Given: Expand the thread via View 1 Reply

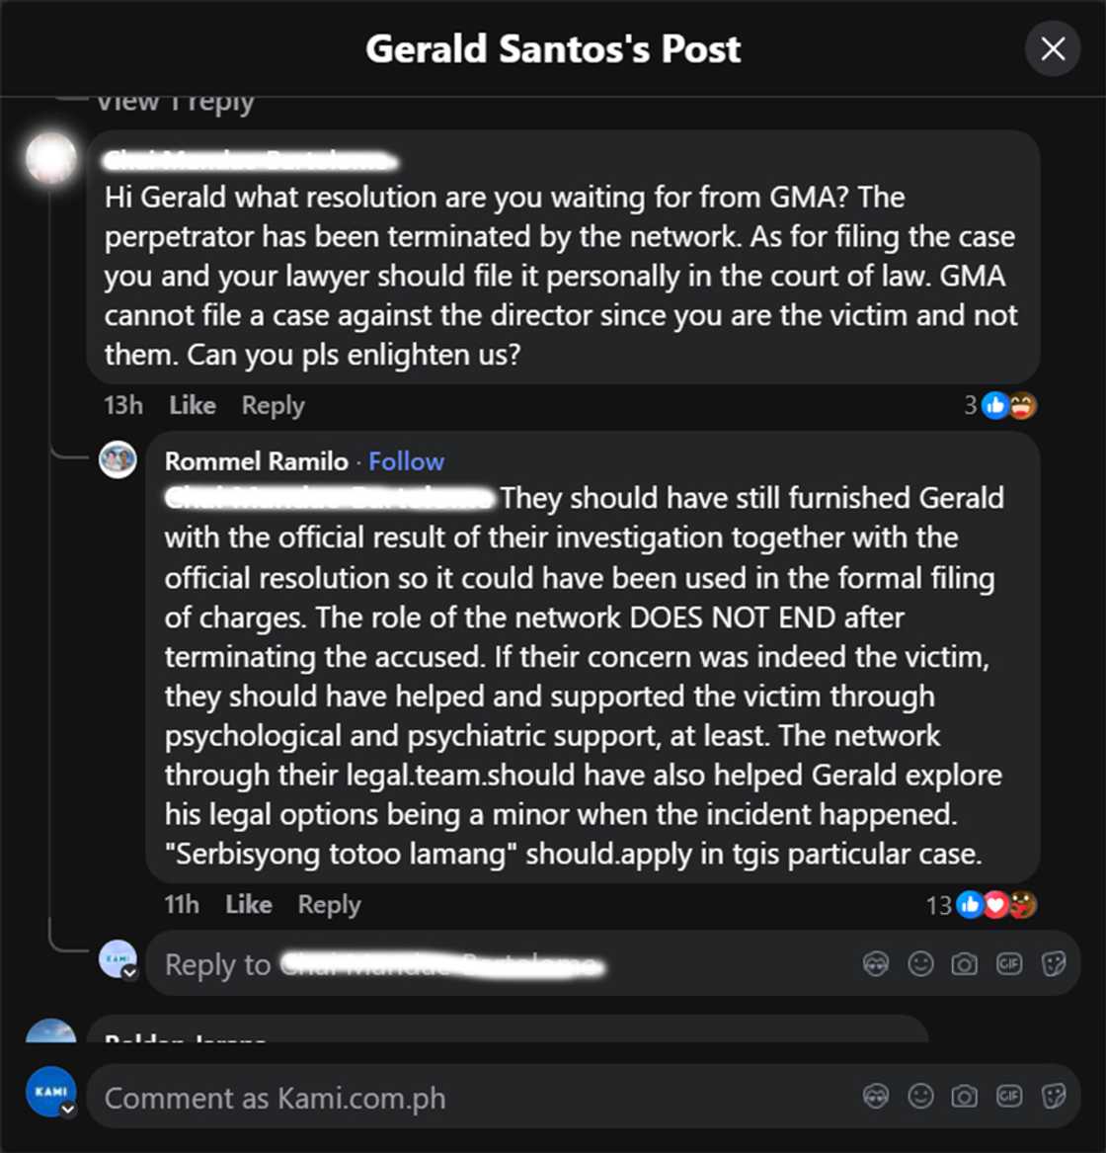Looking at the screenshot, I should 176,99.
